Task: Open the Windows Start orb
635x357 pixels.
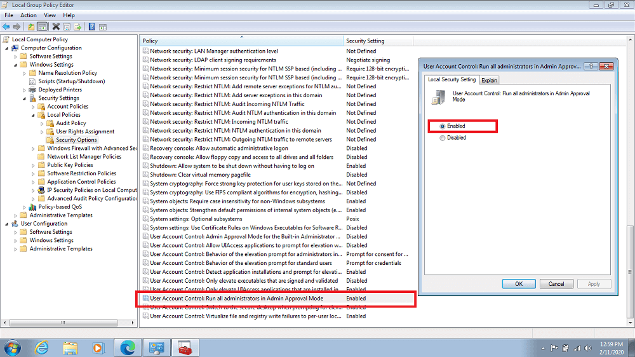Action: point(13,348)
